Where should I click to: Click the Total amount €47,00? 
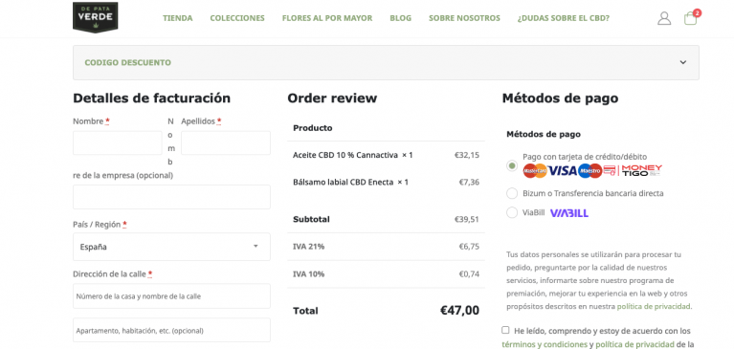pyautogui.click(x=459, y=310)
